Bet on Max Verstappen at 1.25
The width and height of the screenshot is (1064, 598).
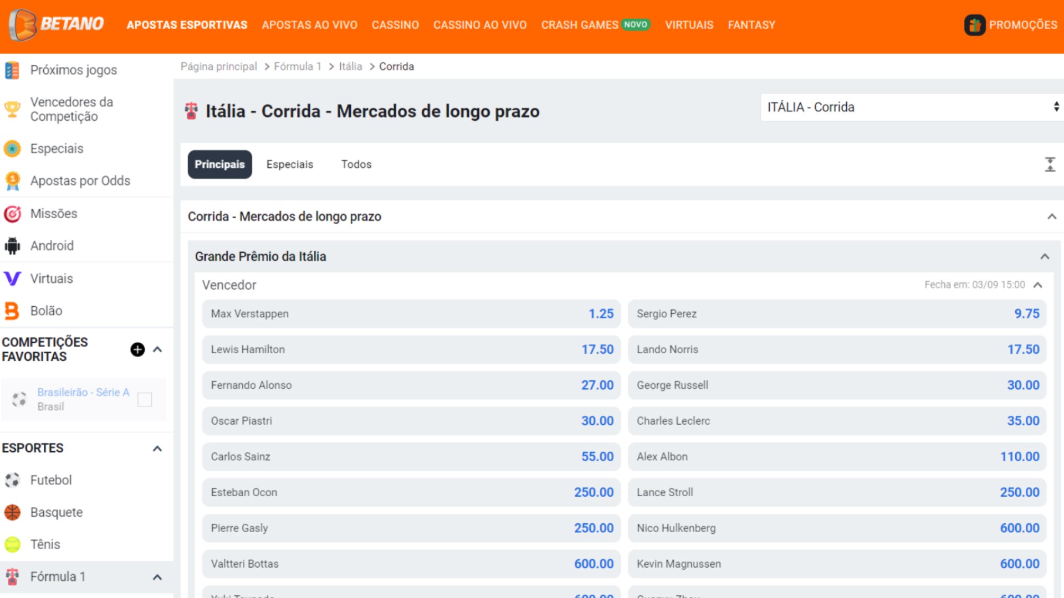tap(411, 314)
